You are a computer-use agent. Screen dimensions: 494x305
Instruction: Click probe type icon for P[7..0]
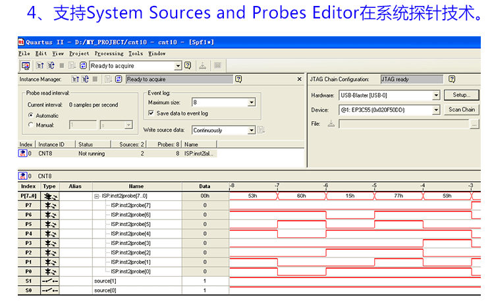[x=51, y=196]
